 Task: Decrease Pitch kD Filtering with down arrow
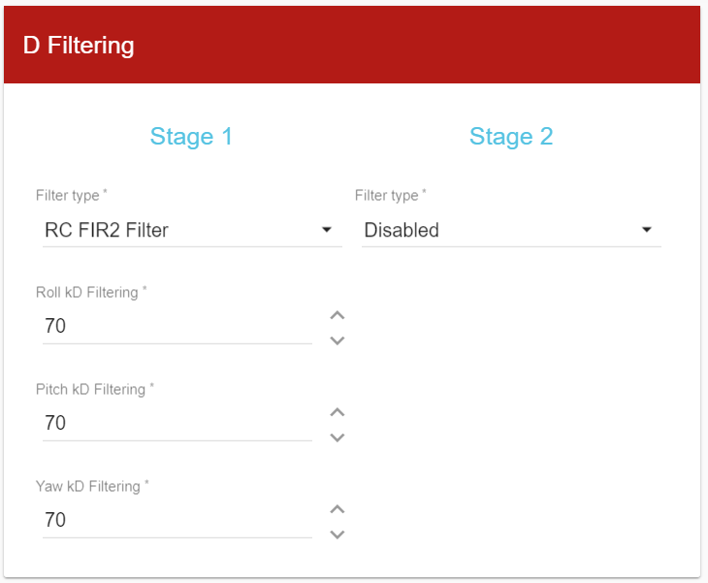point(338,437)
